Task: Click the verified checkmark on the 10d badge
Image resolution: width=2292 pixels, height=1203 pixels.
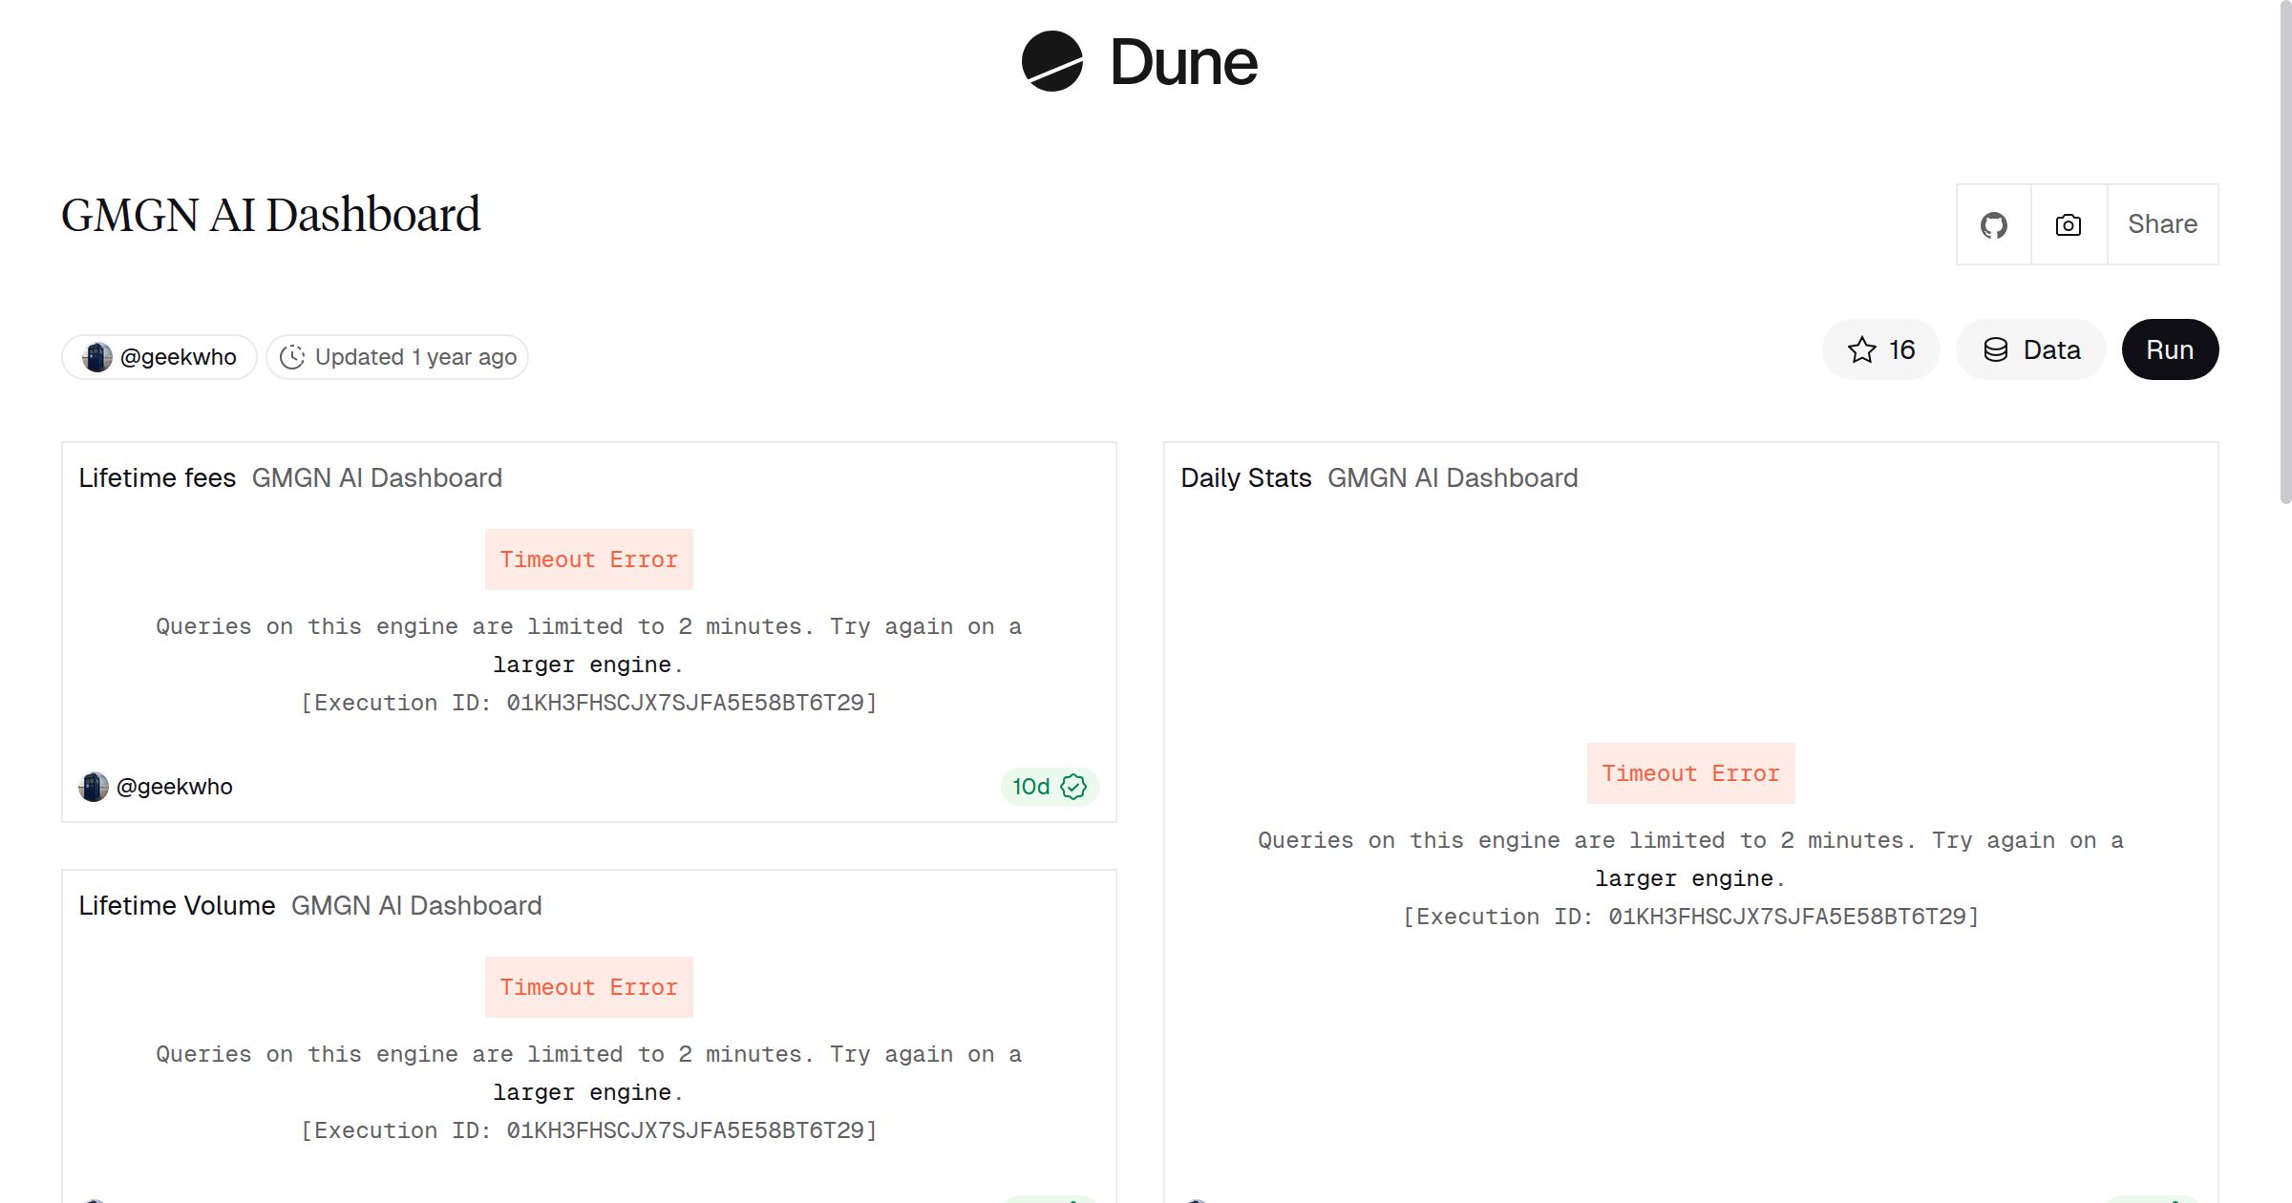Action: 1073,787
